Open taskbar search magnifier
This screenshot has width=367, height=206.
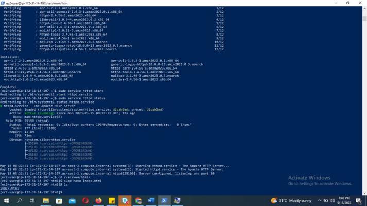coord(20,201)
